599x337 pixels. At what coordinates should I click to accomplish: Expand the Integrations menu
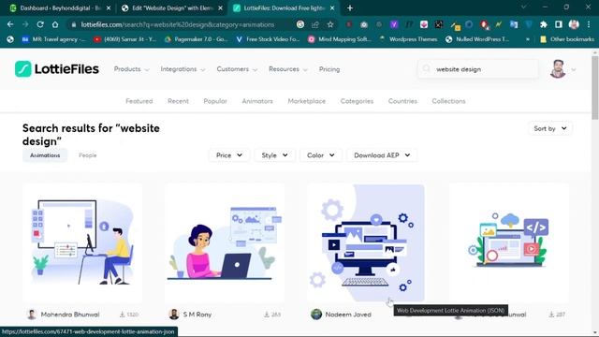(183, 69)
